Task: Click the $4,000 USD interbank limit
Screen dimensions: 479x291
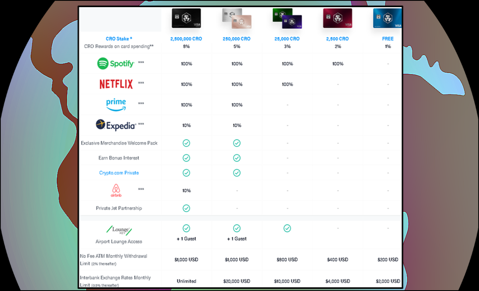Action: click(x=338, y=281)
